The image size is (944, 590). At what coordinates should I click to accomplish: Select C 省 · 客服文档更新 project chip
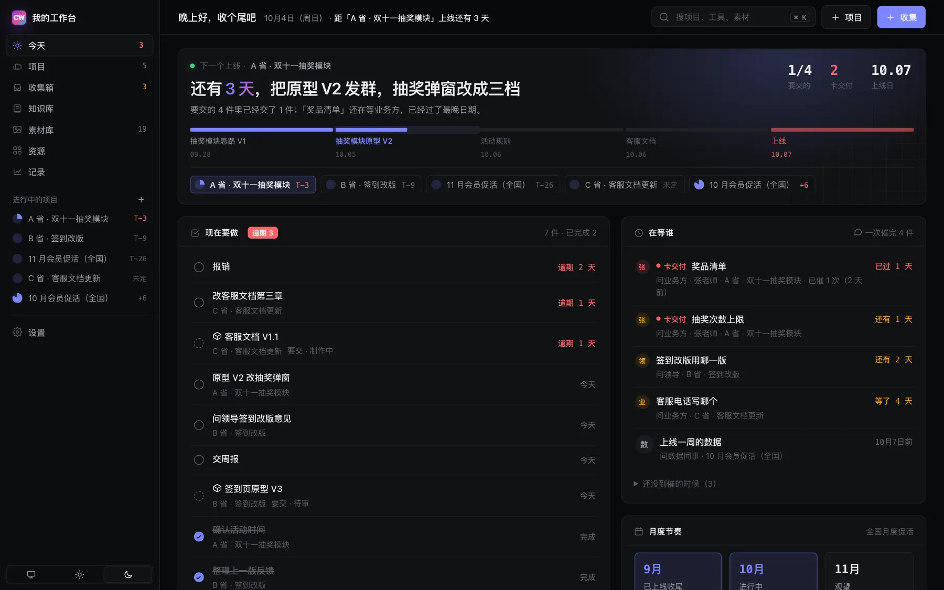click(x=625, y=185)
